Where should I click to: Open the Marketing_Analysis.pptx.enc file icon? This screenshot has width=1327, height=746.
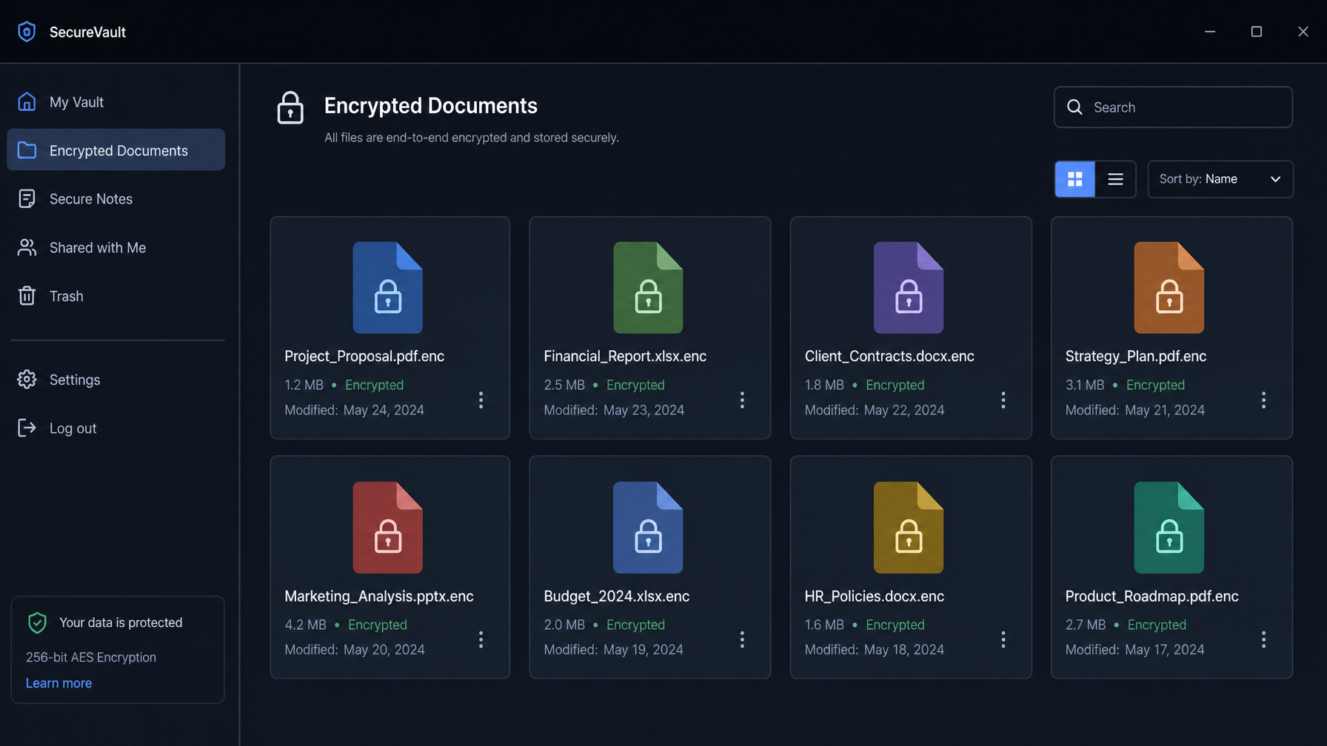click(x=387, y=527)
